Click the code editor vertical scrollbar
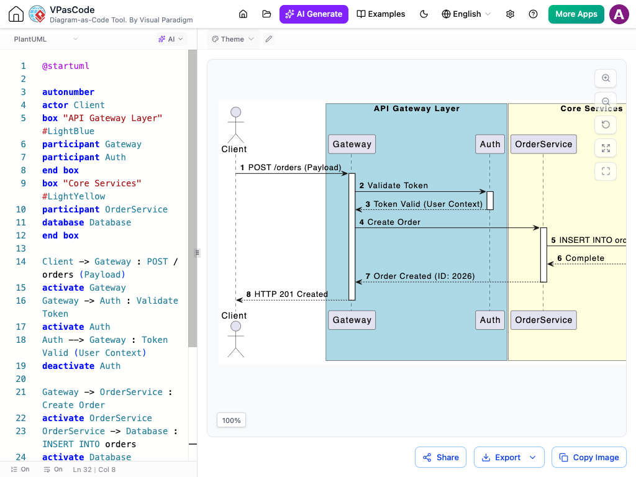 193,198
